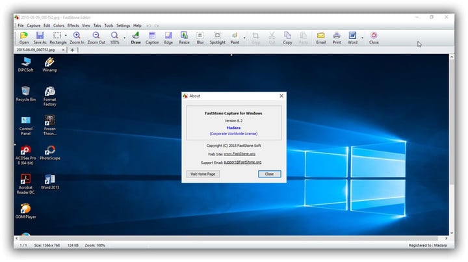The height and width of the screenshot is (262, 468).
Task: Click the red Close toolbar icon
Action: point(374,38)
